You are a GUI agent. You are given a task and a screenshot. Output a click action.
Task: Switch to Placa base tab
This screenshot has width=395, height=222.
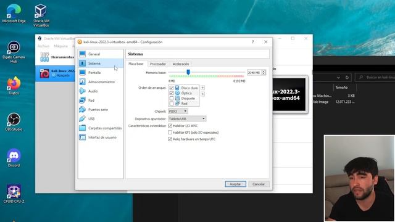point(136,64)
